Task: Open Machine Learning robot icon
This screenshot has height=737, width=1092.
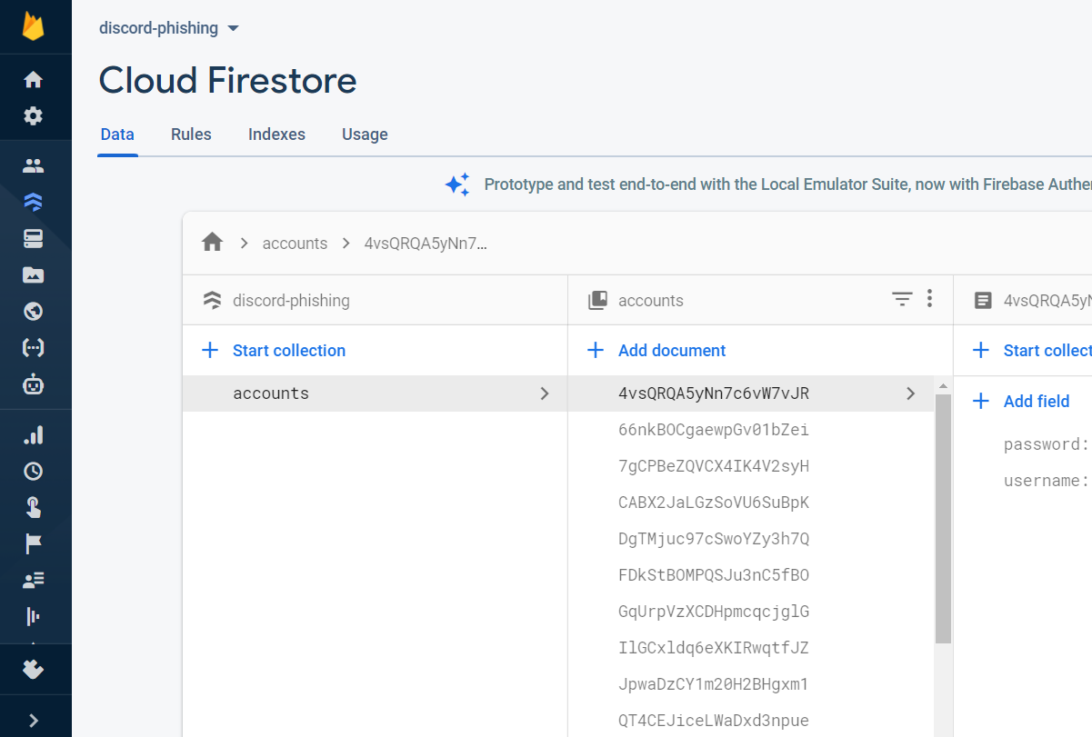Action: coord(34,383)
